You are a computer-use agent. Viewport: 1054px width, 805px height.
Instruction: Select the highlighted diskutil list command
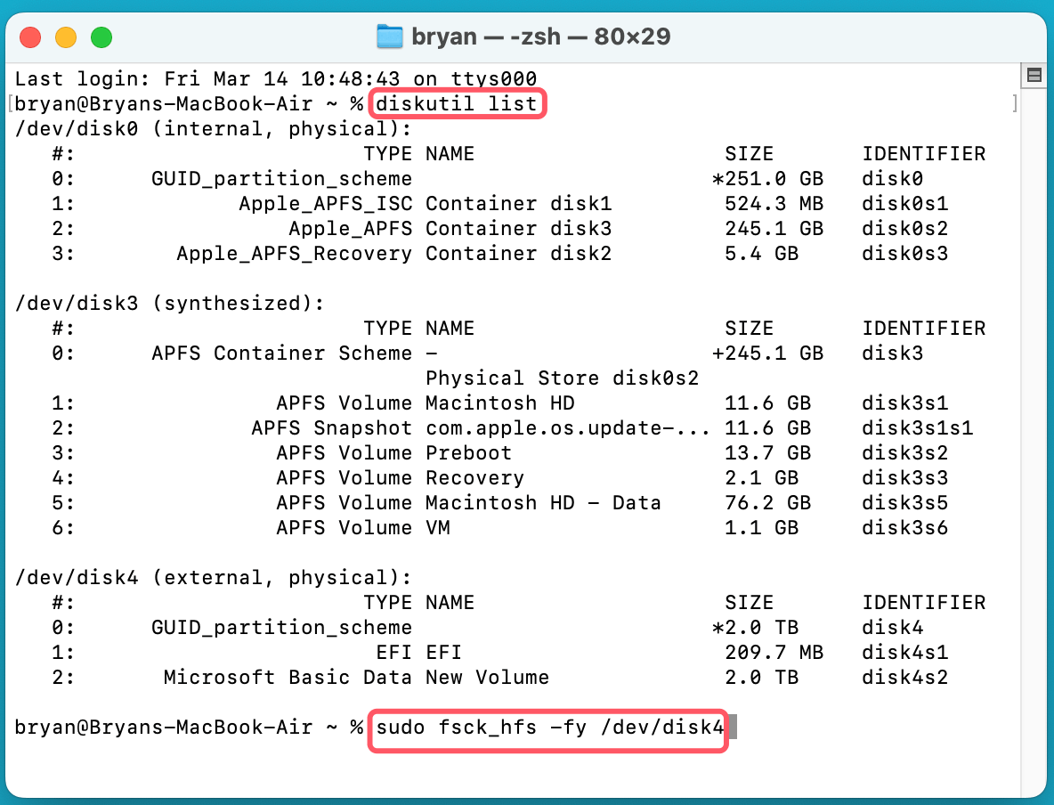tap(457, 103)
